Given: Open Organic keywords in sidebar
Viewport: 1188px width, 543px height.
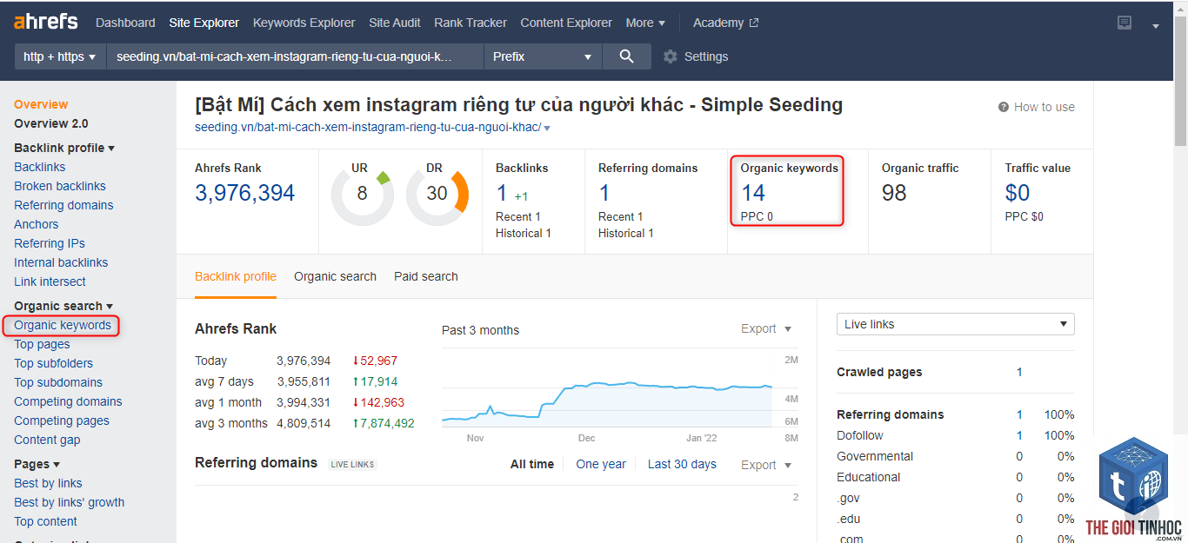Looking at the screenshot, I should 63,325.
